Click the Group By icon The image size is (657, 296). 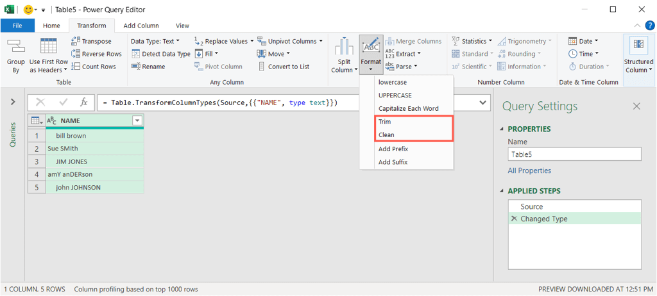coord(15,46)
